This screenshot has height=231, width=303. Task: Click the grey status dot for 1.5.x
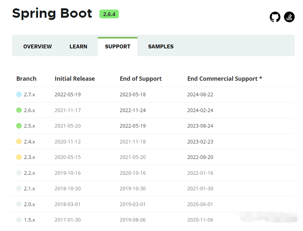(x=19, y=220)
